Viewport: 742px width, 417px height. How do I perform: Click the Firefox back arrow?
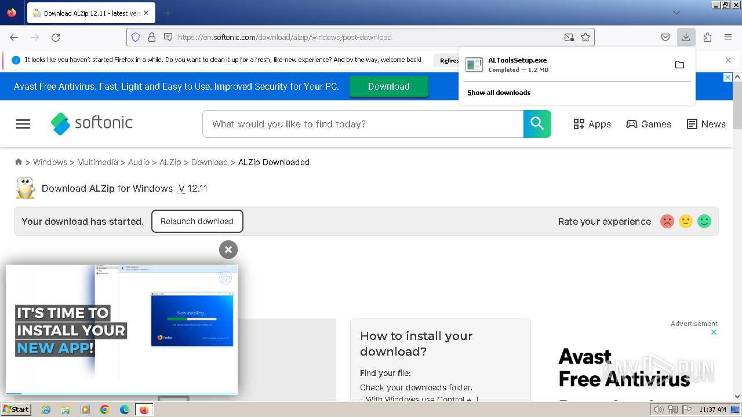[x=14, y=37]
